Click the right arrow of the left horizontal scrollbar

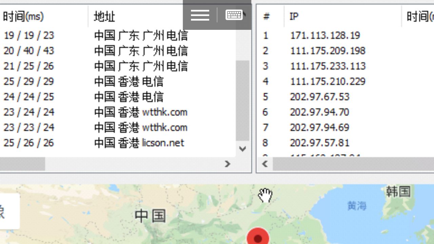click(228, 164)
